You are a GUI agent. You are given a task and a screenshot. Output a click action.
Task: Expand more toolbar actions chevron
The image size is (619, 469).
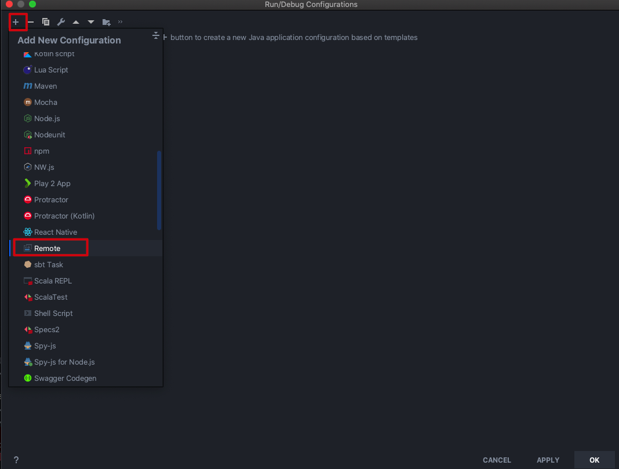pos(120,22)
